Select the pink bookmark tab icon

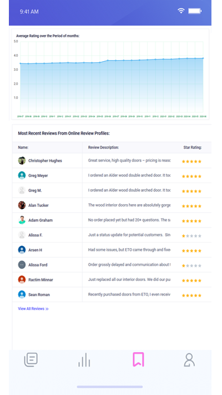[138, 359]
